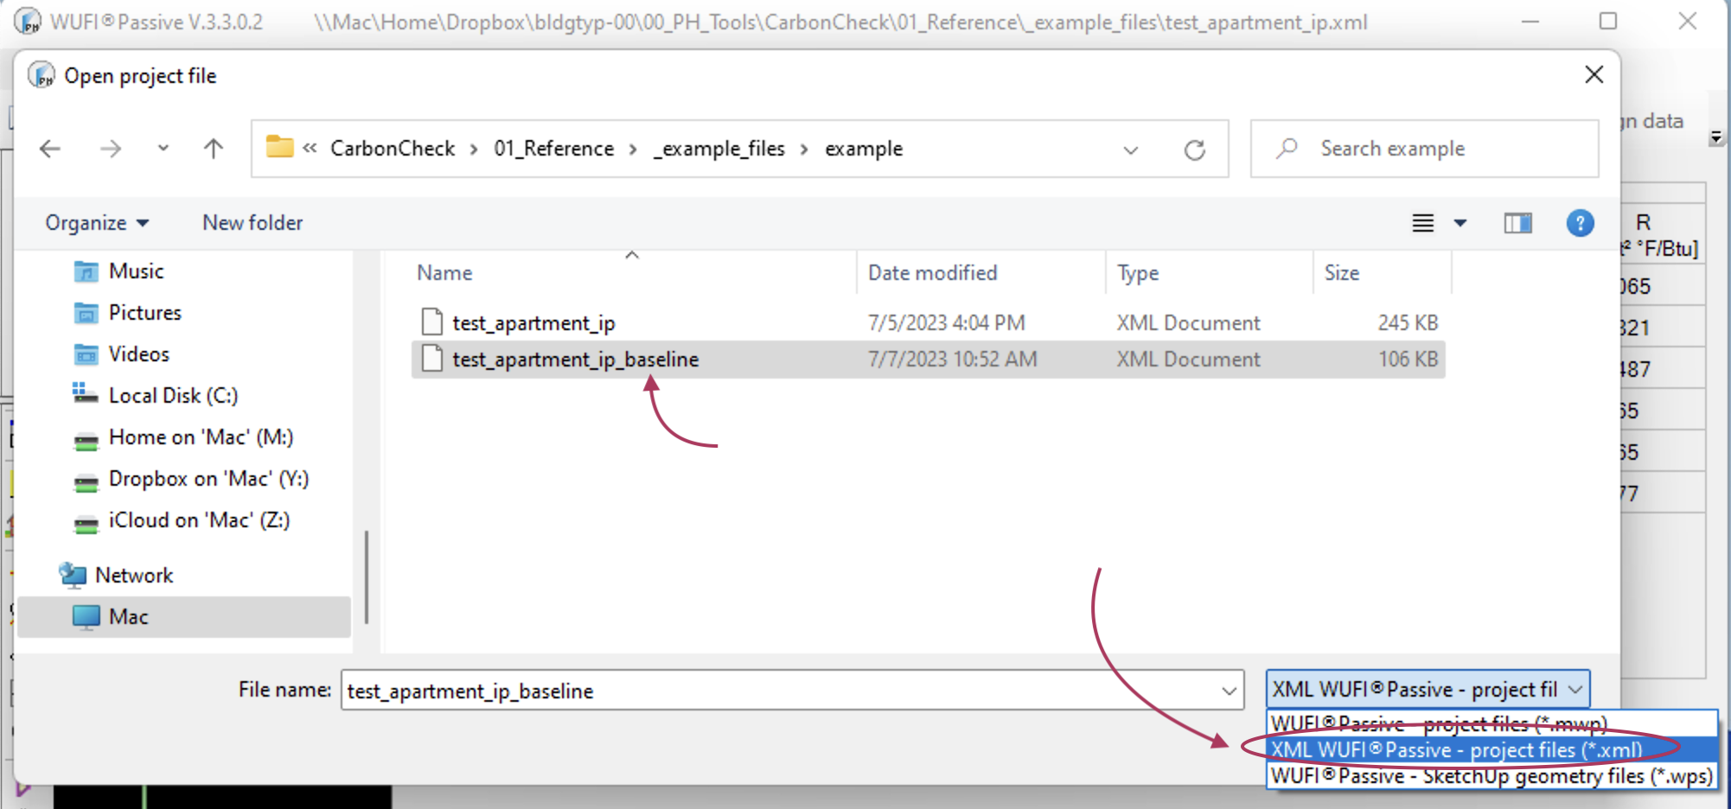Open the dialog Help button
The image size is (1731, 809).
(x=1581, y=223)
